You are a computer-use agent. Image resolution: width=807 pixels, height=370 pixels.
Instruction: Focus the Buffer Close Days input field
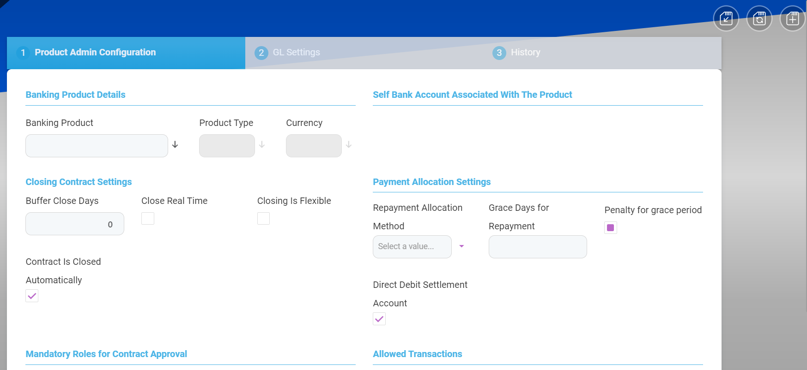74,224
